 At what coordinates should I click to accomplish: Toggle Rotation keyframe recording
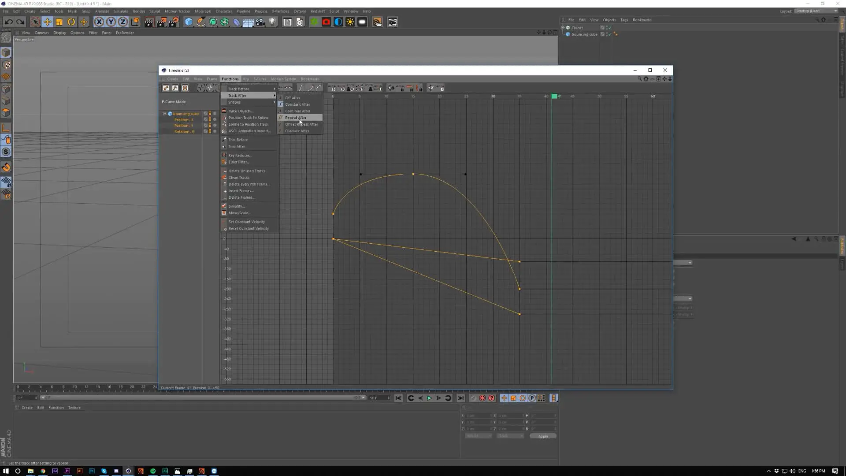pyautogui.click(x=523, y=398)
